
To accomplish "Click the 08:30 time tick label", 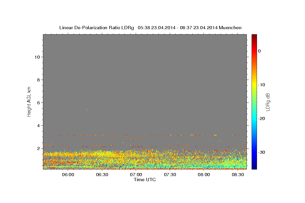I will [238, 175].
